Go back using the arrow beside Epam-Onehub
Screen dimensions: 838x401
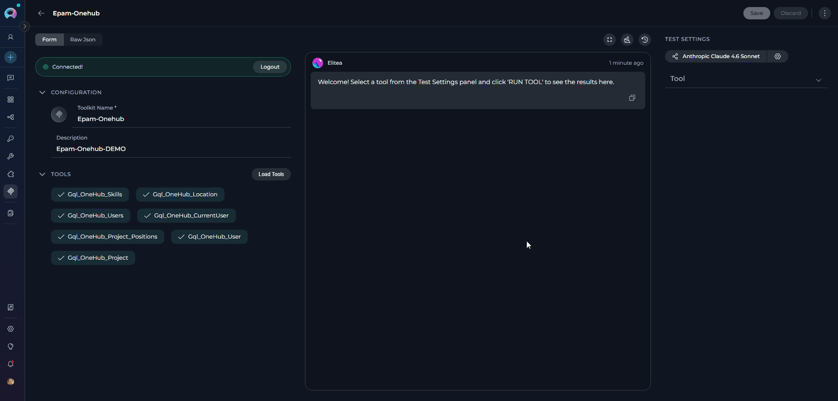[x=41, y=13]
